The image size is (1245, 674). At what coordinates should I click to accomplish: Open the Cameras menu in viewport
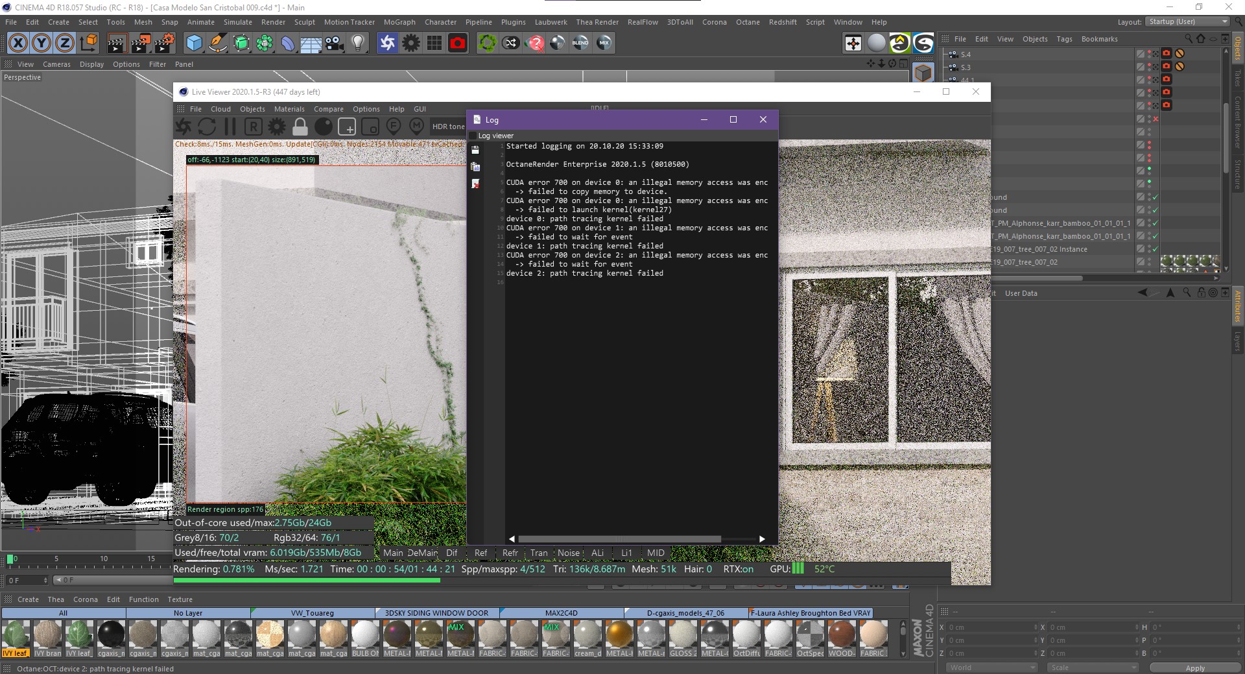56,64
